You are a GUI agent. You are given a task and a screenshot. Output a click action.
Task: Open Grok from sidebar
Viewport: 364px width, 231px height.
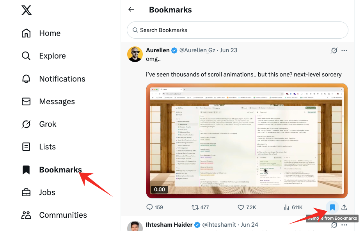[39, 124]
